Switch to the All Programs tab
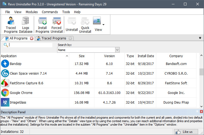The width and height of the screenshot is (204, 135). pos(18,38)
